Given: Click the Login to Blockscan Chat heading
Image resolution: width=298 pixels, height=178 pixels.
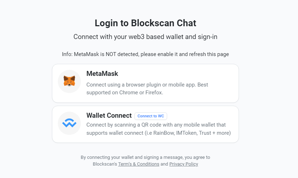Looking at the screenshot, I should pyautogui.click(x=145, y=23).
